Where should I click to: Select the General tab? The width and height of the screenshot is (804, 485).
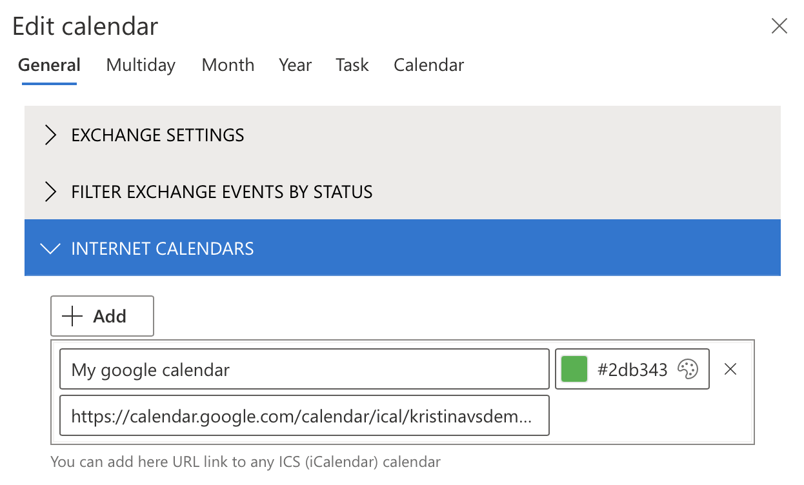[49, 65]
